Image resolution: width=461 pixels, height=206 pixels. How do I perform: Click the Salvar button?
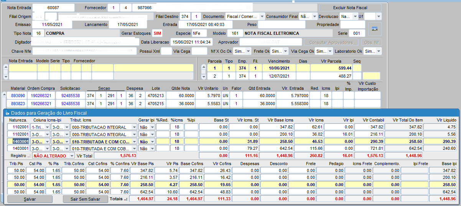pos(30,199)
